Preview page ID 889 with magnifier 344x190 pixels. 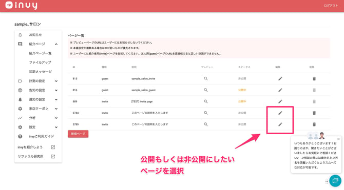(x=205, y=101)
